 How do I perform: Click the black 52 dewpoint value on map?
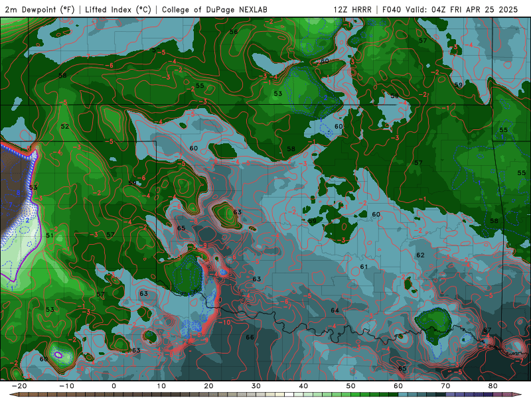click(x=65, y=127)
